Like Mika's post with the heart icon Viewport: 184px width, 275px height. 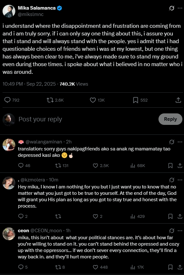click(x=93, y=100)
